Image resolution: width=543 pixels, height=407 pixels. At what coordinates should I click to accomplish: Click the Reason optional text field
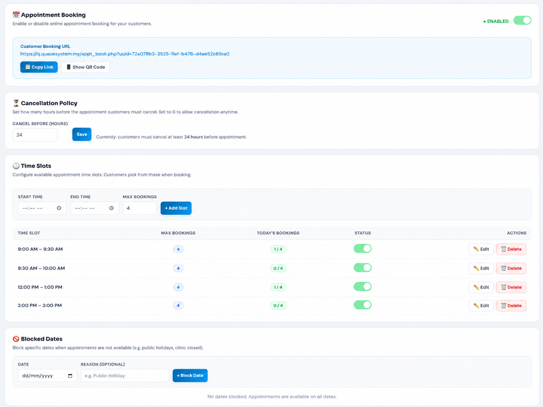click(125, 376)
